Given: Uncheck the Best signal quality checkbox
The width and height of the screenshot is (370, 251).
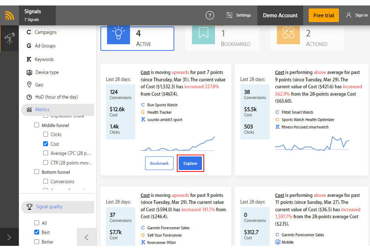Looking at the screenshot, I should pyautogui.click(x=37, y=232).
